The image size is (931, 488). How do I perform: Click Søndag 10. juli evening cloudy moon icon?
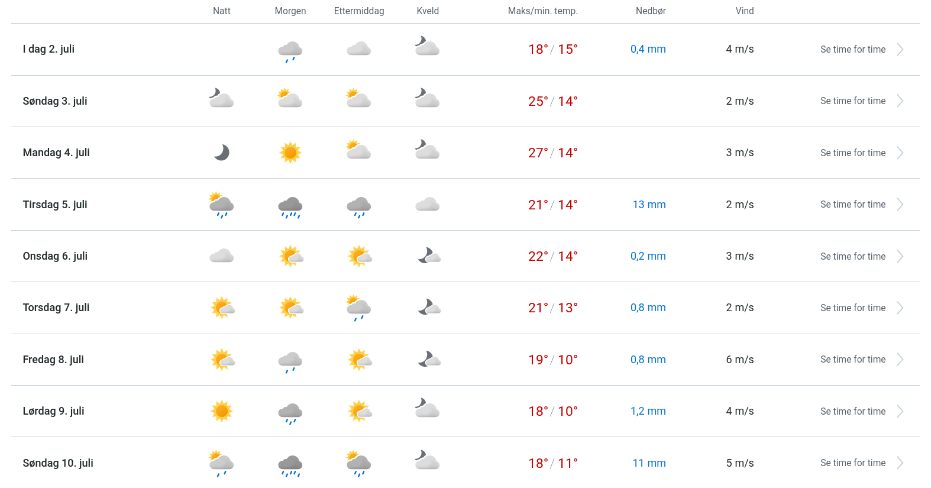427,460
